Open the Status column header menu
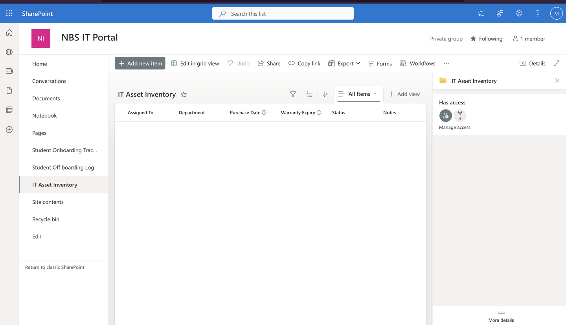 [338, 113]
